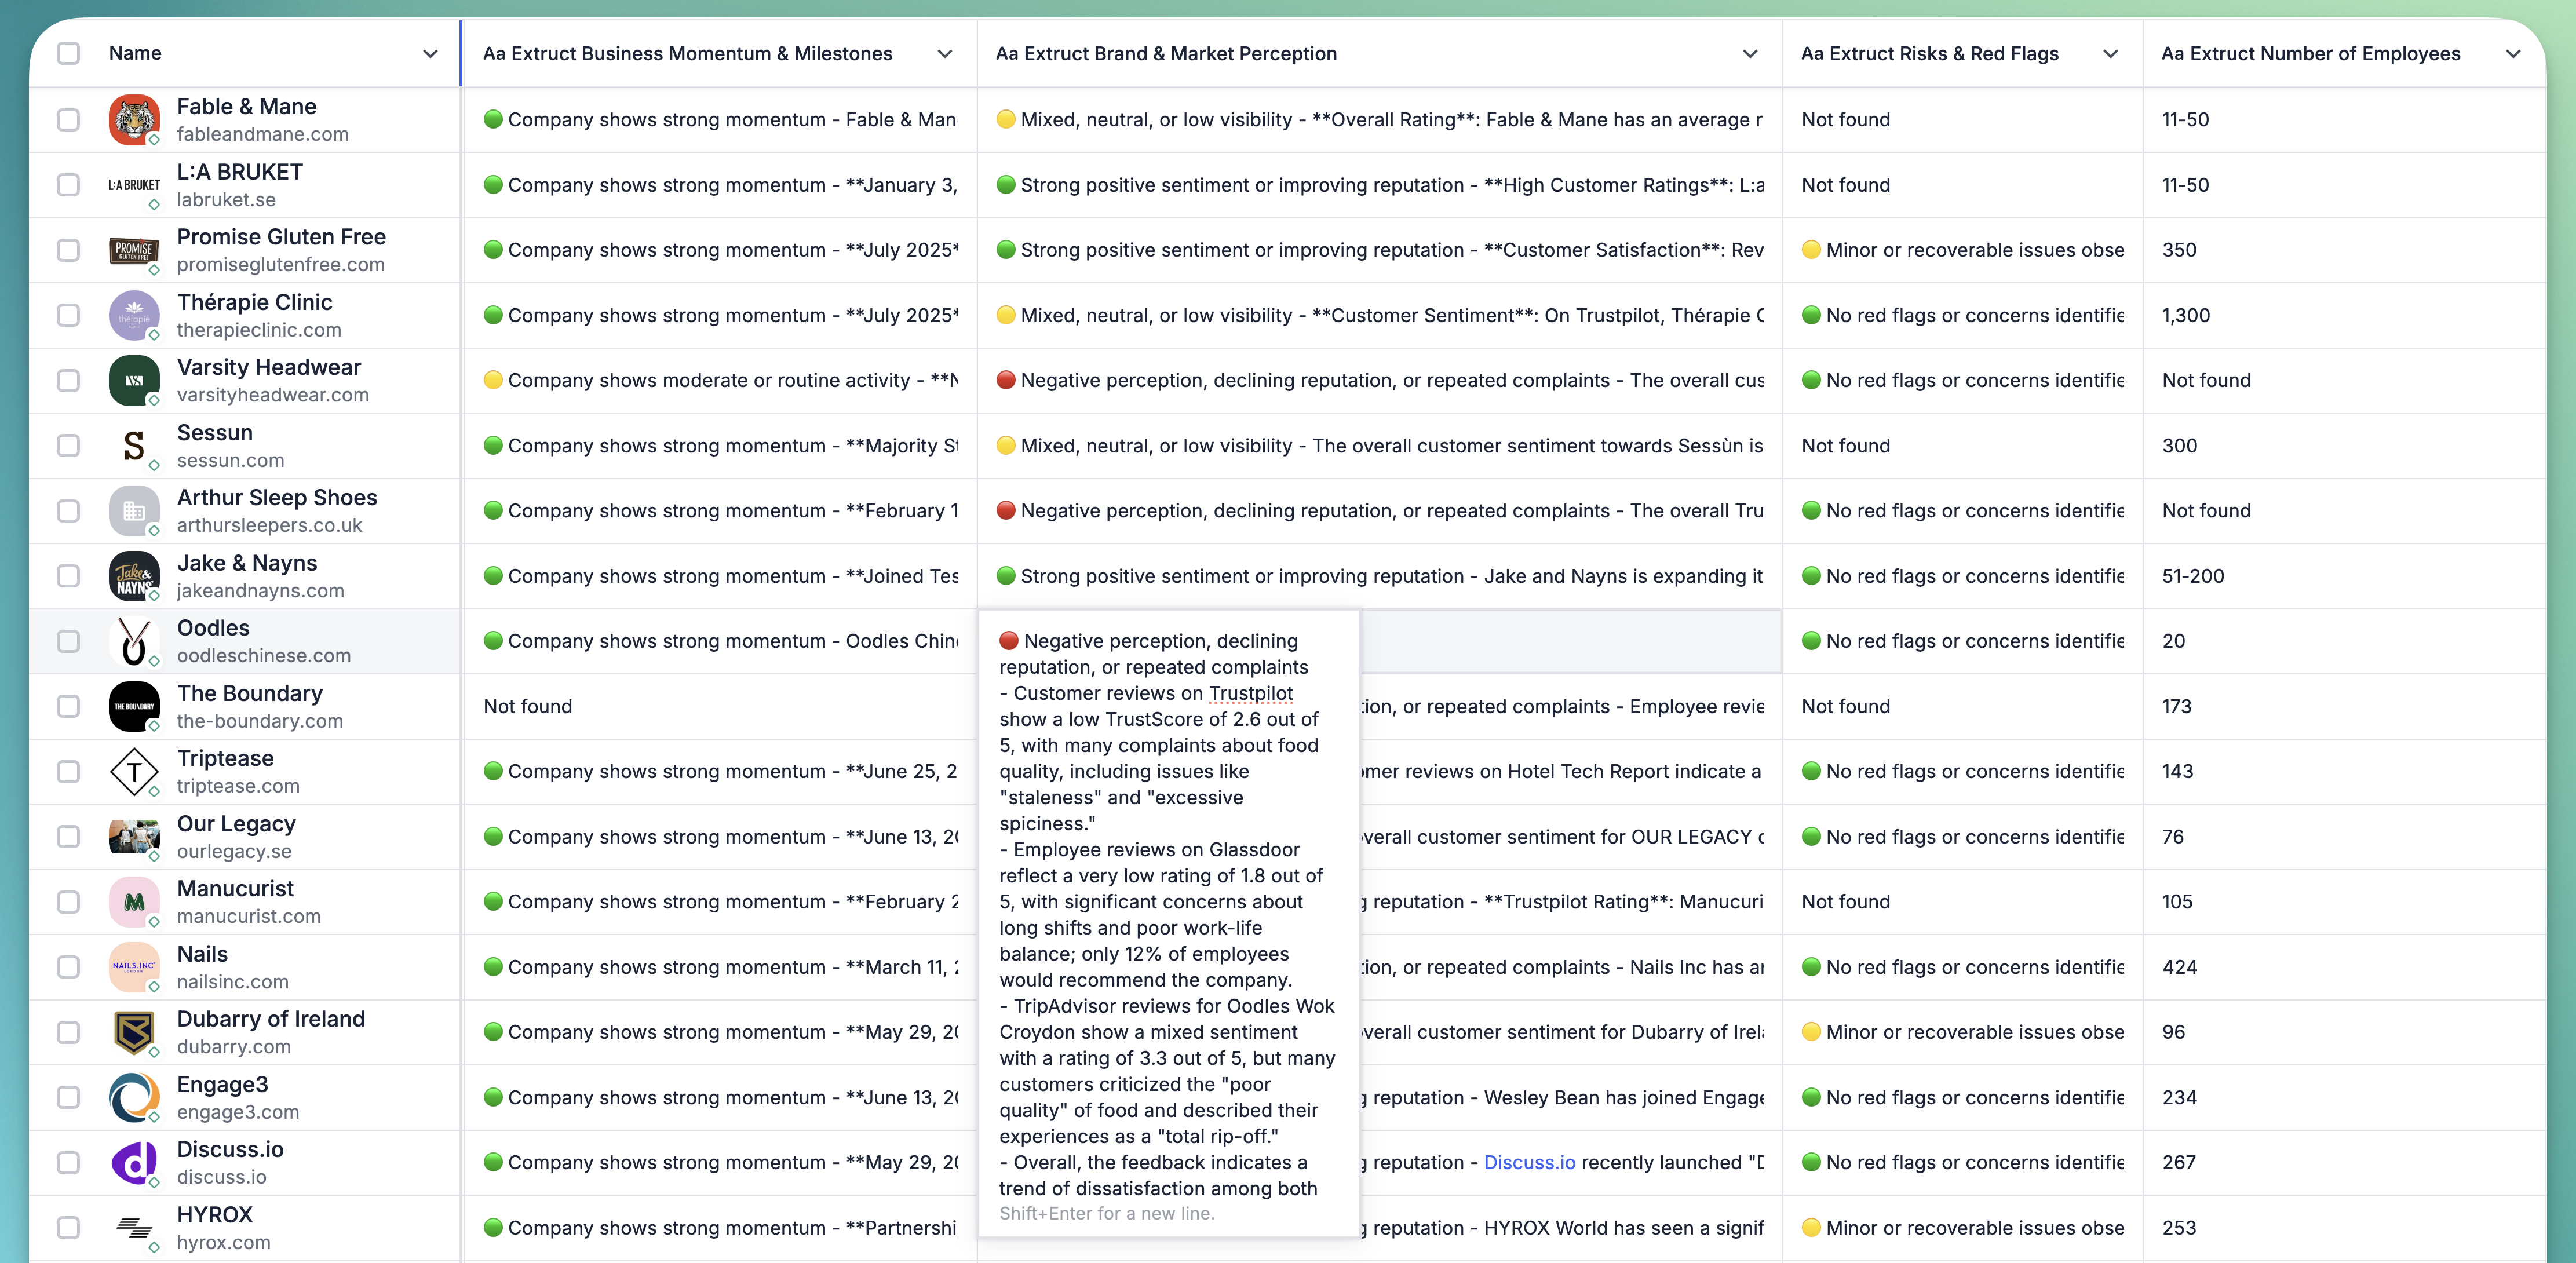Tick the Thérapie Clinic row checkbox
The height and width of the screenshot is (1263, 2576).
point(68,315)
